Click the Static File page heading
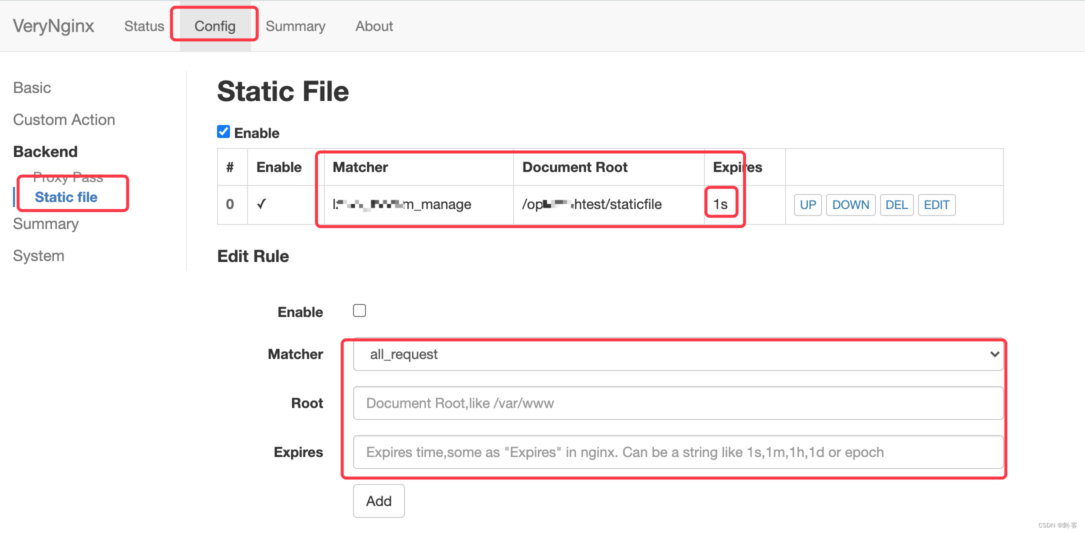Viewport: 1085px width, 533px height. coord(283,91)
